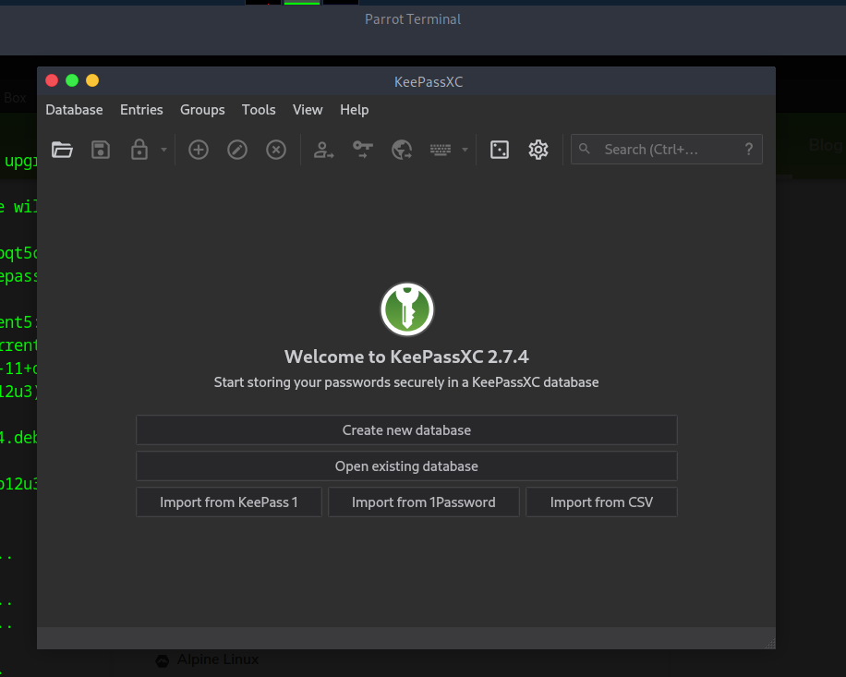
Task: Click the Delete Entry cross icon
Action: (276, 150)
